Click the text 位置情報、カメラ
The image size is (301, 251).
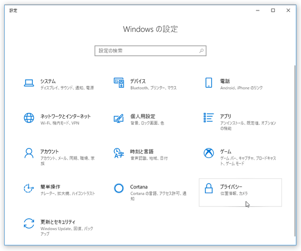click(234, 194)
